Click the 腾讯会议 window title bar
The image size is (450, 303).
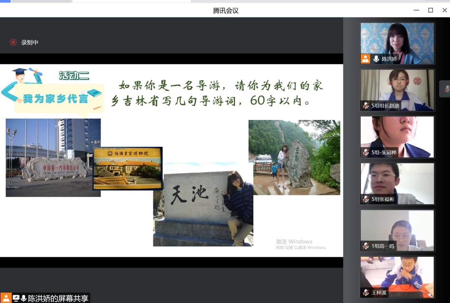click(225, 10)
